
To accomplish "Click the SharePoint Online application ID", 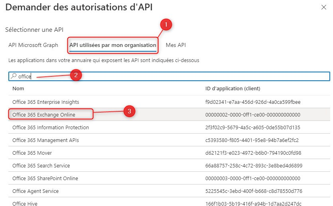I will pos(252,179).
